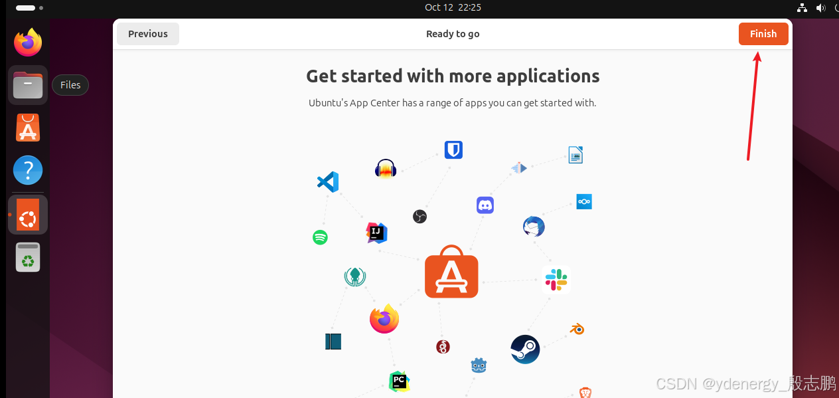The width and height of the screenshot is (839, 398).
Task: Click the Kdenlive icon near Writer
Action: [519, 168]
